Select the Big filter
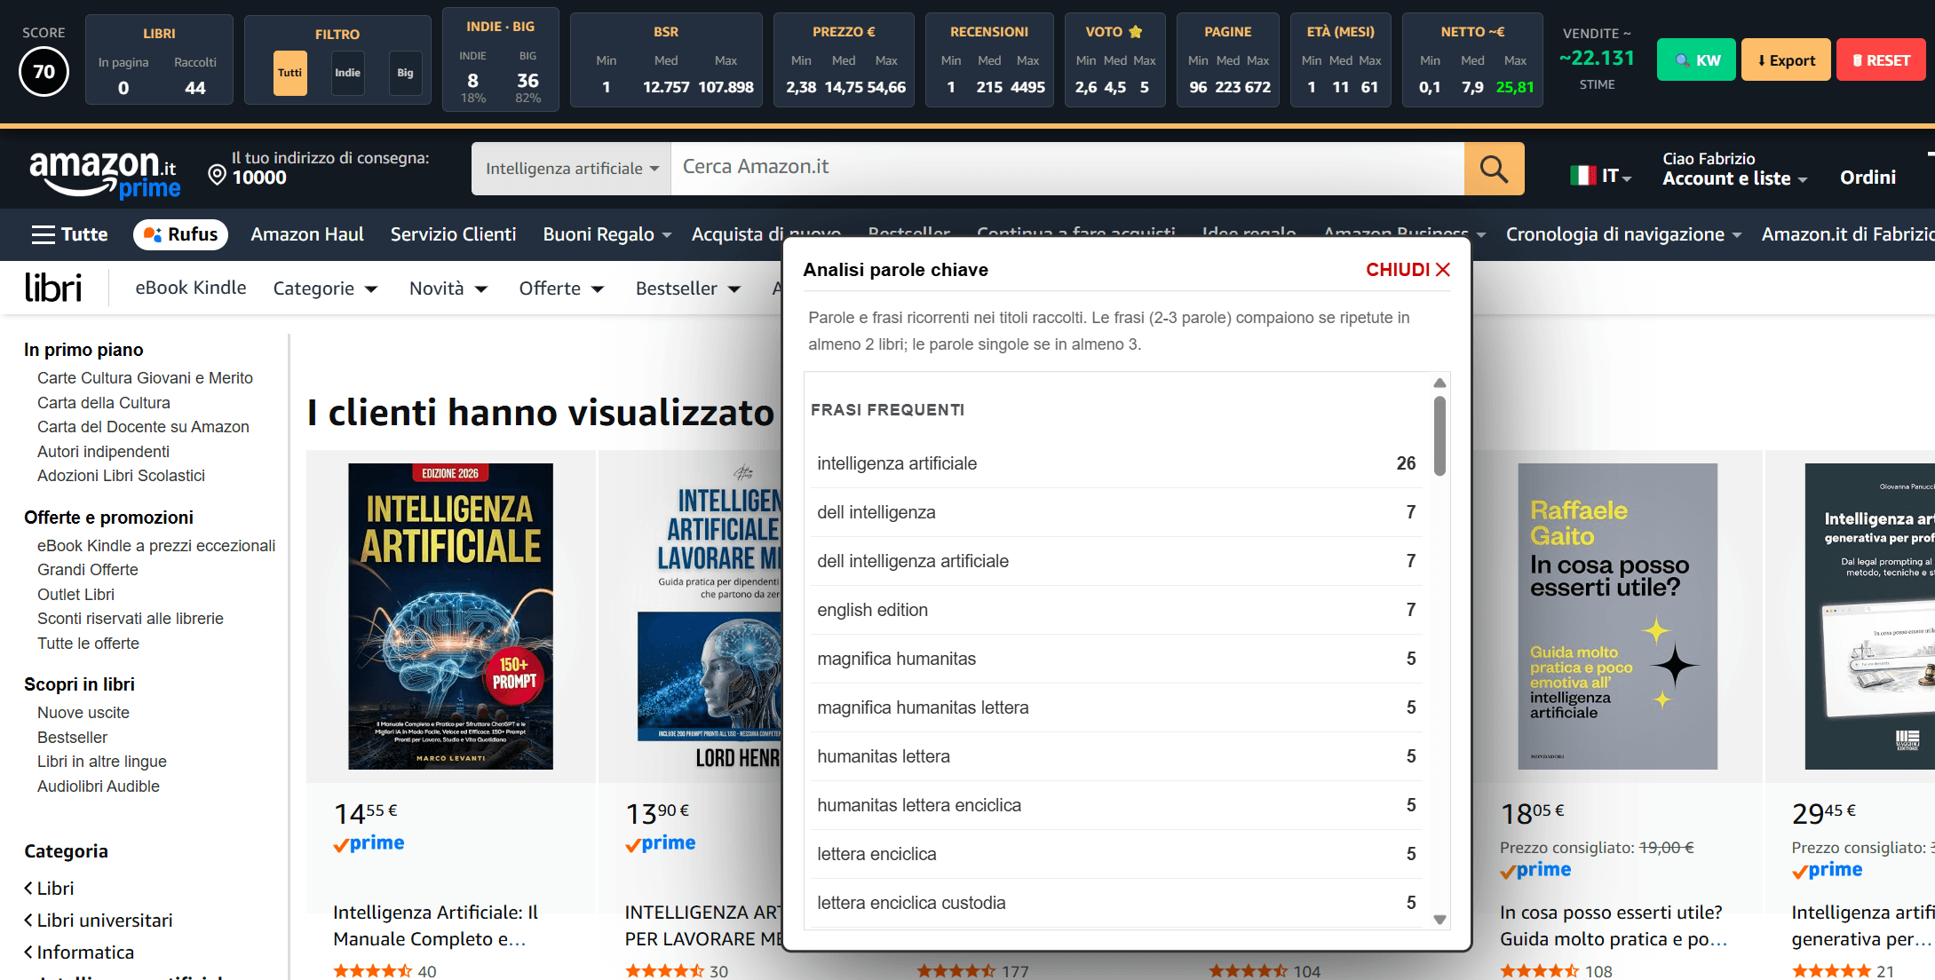1935x980 pixels. point(405,73)
